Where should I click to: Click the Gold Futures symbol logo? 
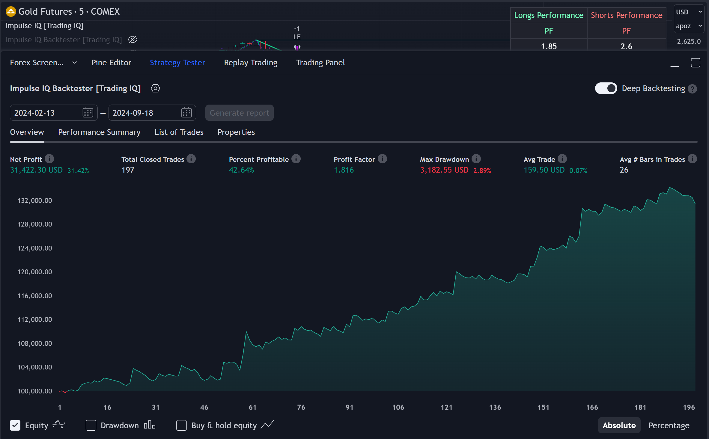(11, 12)
